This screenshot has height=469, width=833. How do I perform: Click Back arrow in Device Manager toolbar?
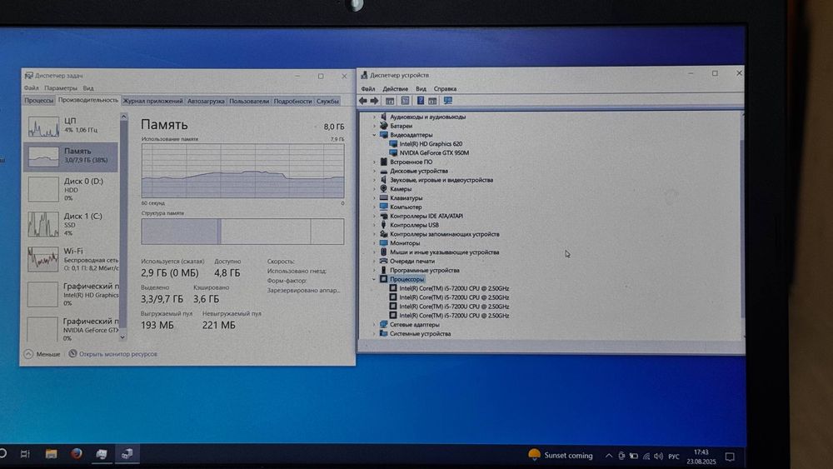point(363,101)
